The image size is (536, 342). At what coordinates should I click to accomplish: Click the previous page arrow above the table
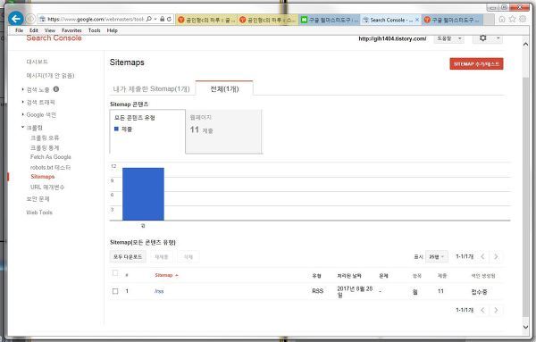[x=482, y=256]
